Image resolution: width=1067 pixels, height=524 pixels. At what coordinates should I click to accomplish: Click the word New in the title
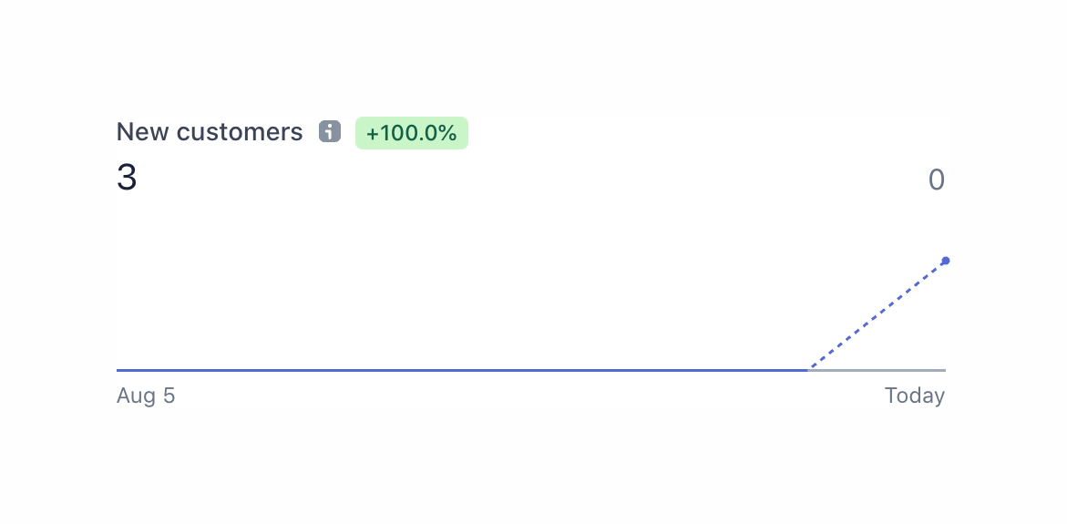coord(143,132)
